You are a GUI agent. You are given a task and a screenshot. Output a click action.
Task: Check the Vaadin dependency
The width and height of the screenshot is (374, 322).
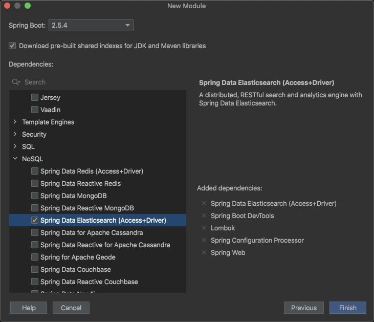tap(35, 110)
